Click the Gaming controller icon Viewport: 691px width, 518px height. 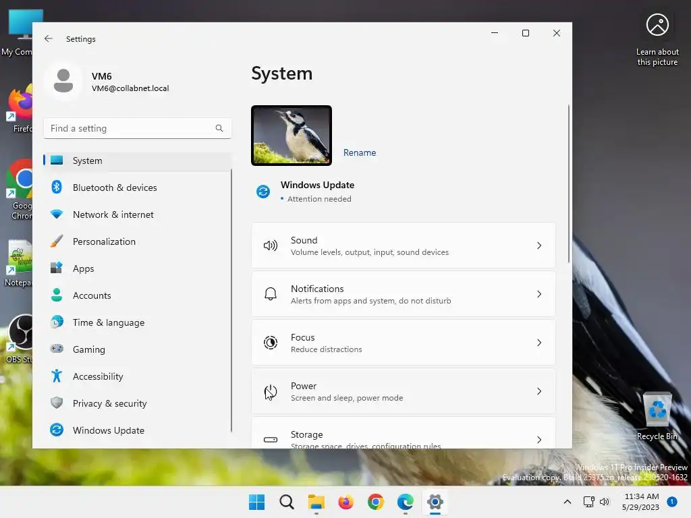point(57,349)
